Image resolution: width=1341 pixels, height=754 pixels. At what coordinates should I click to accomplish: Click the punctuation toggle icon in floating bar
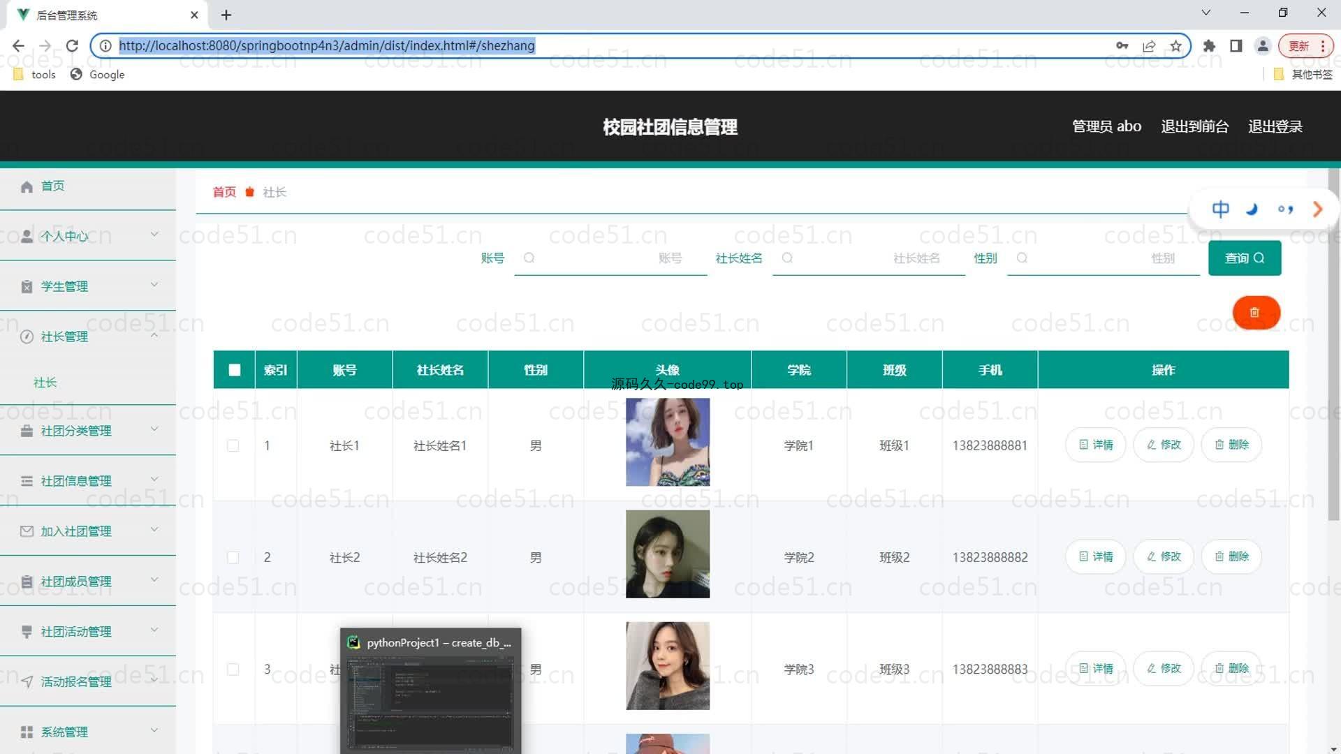(1285, 209)
